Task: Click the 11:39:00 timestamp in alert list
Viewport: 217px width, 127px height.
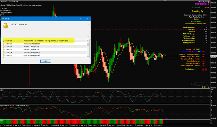Action: click(x=9, y=41)
